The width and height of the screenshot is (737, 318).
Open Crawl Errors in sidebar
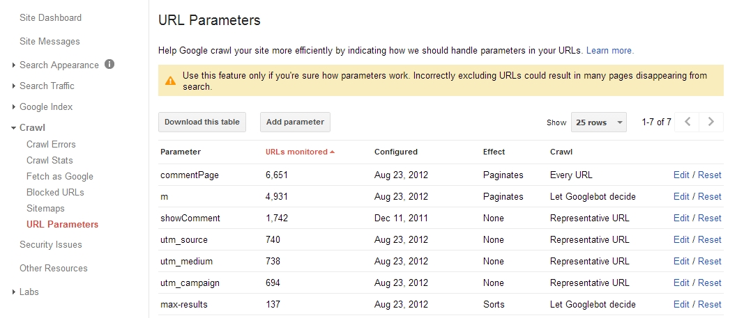tap(51, 144)
